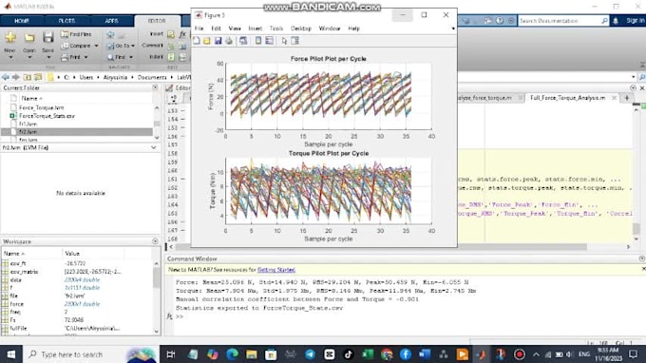The height and width of the screenshot is (363, 646).
Task: Open the Print dropdown arrow in ribbon
Action: (x=85, y=57)
